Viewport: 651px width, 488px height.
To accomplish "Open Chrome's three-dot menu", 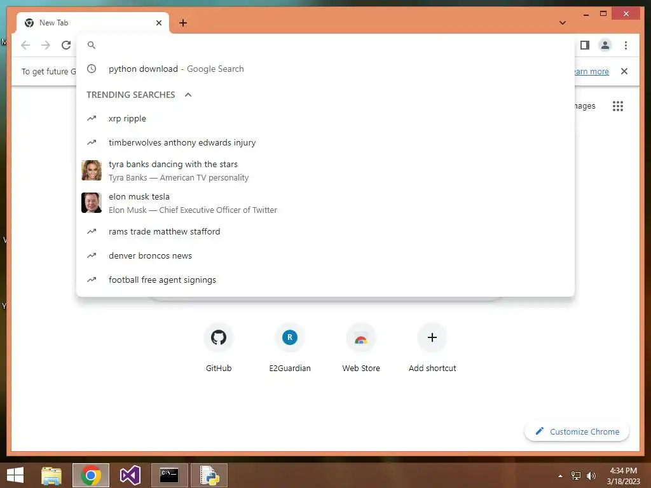I will (626, 45).
